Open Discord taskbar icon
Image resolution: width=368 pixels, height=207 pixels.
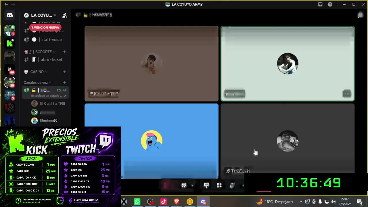tap(203, 202)
